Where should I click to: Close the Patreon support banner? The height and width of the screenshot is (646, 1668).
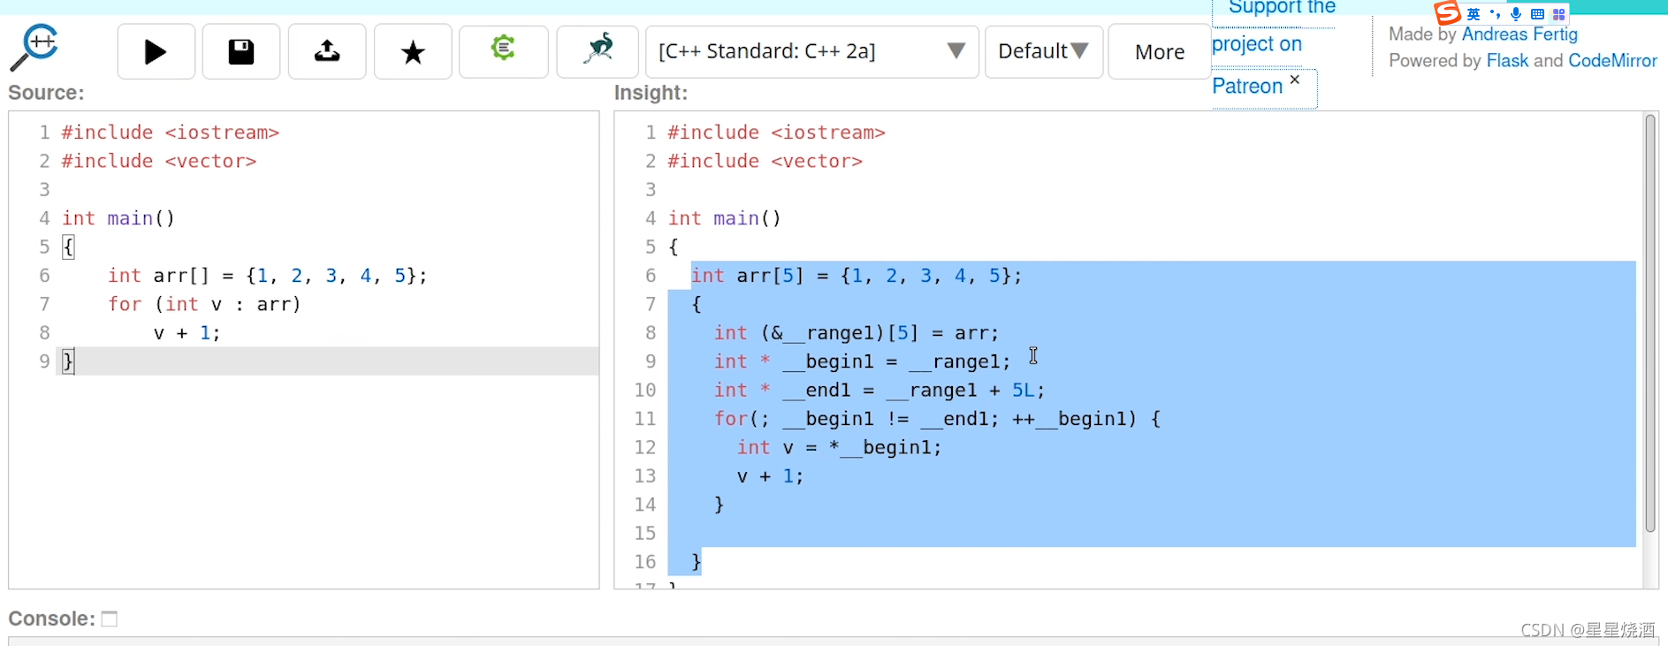pyautogui.click(x=1295, y=80)
